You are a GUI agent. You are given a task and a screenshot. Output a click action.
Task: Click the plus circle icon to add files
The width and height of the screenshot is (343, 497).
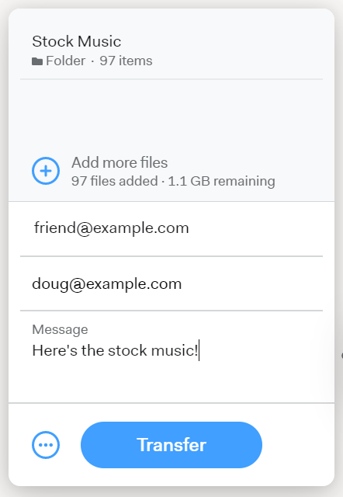(x=46, y=171)
